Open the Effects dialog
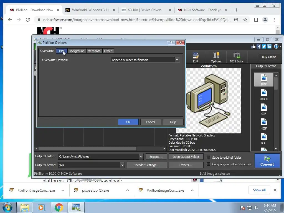284x213 pixels. (x=186, y=165)
